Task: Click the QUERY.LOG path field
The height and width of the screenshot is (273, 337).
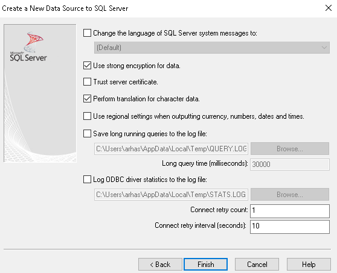Action: 171,149
